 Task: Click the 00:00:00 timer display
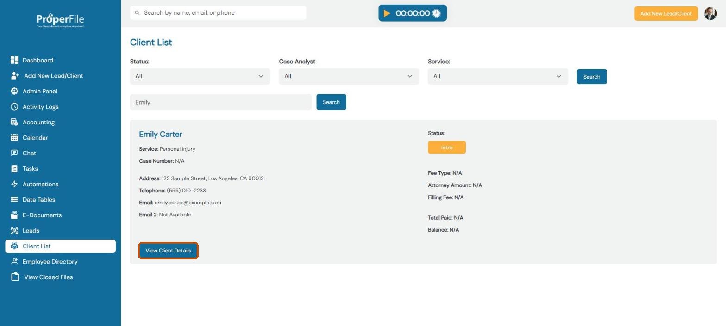413,13
